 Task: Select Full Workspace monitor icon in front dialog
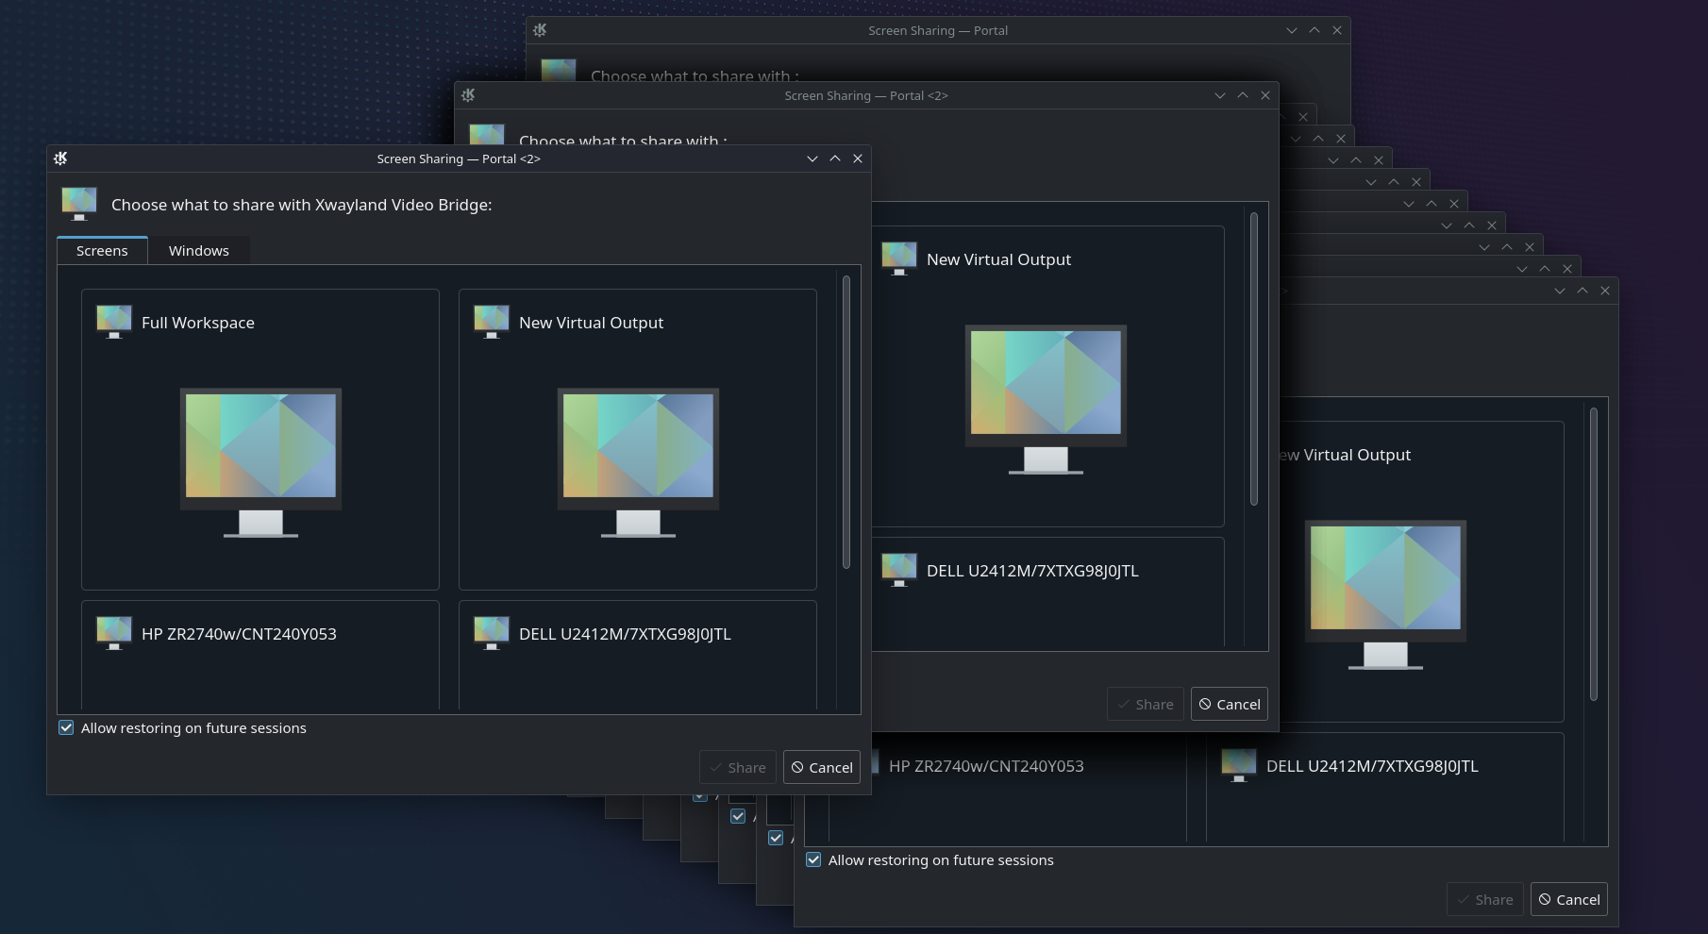coord(114,322)
